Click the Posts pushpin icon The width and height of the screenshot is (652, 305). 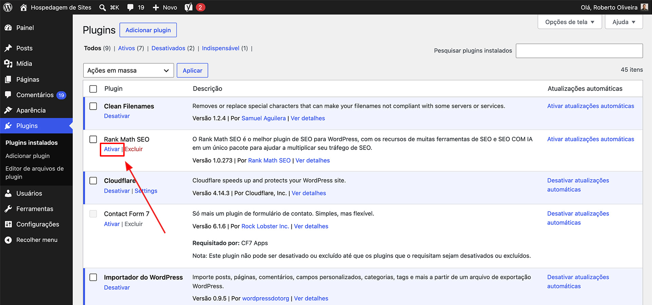[x=8, y=48]
